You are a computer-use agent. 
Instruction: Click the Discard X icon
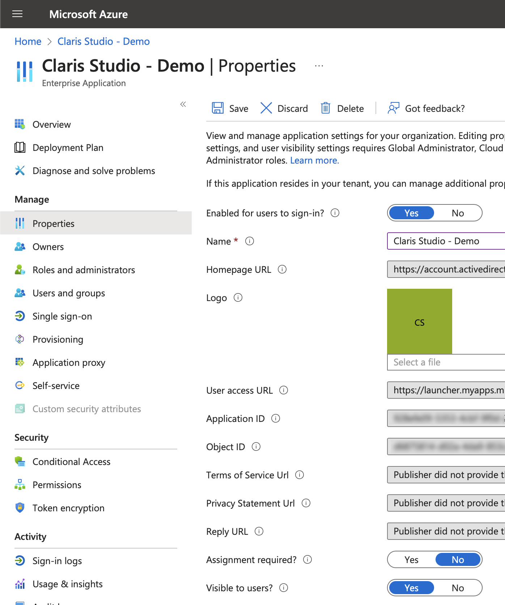(266, 108)
